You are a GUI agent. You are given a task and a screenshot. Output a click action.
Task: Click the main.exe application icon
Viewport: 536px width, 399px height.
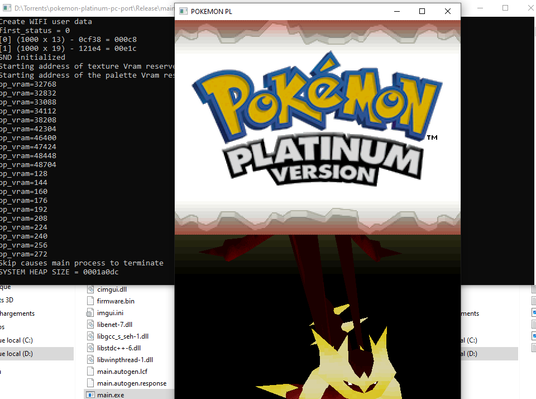click(90, 395)
